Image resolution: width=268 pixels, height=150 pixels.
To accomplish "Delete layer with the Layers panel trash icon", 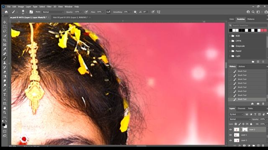I will [263, 145].
